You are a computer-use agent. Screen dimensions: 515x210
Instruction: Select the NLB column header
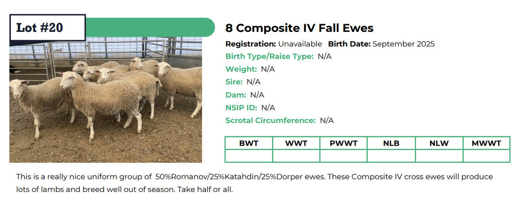tap(391, 143)
